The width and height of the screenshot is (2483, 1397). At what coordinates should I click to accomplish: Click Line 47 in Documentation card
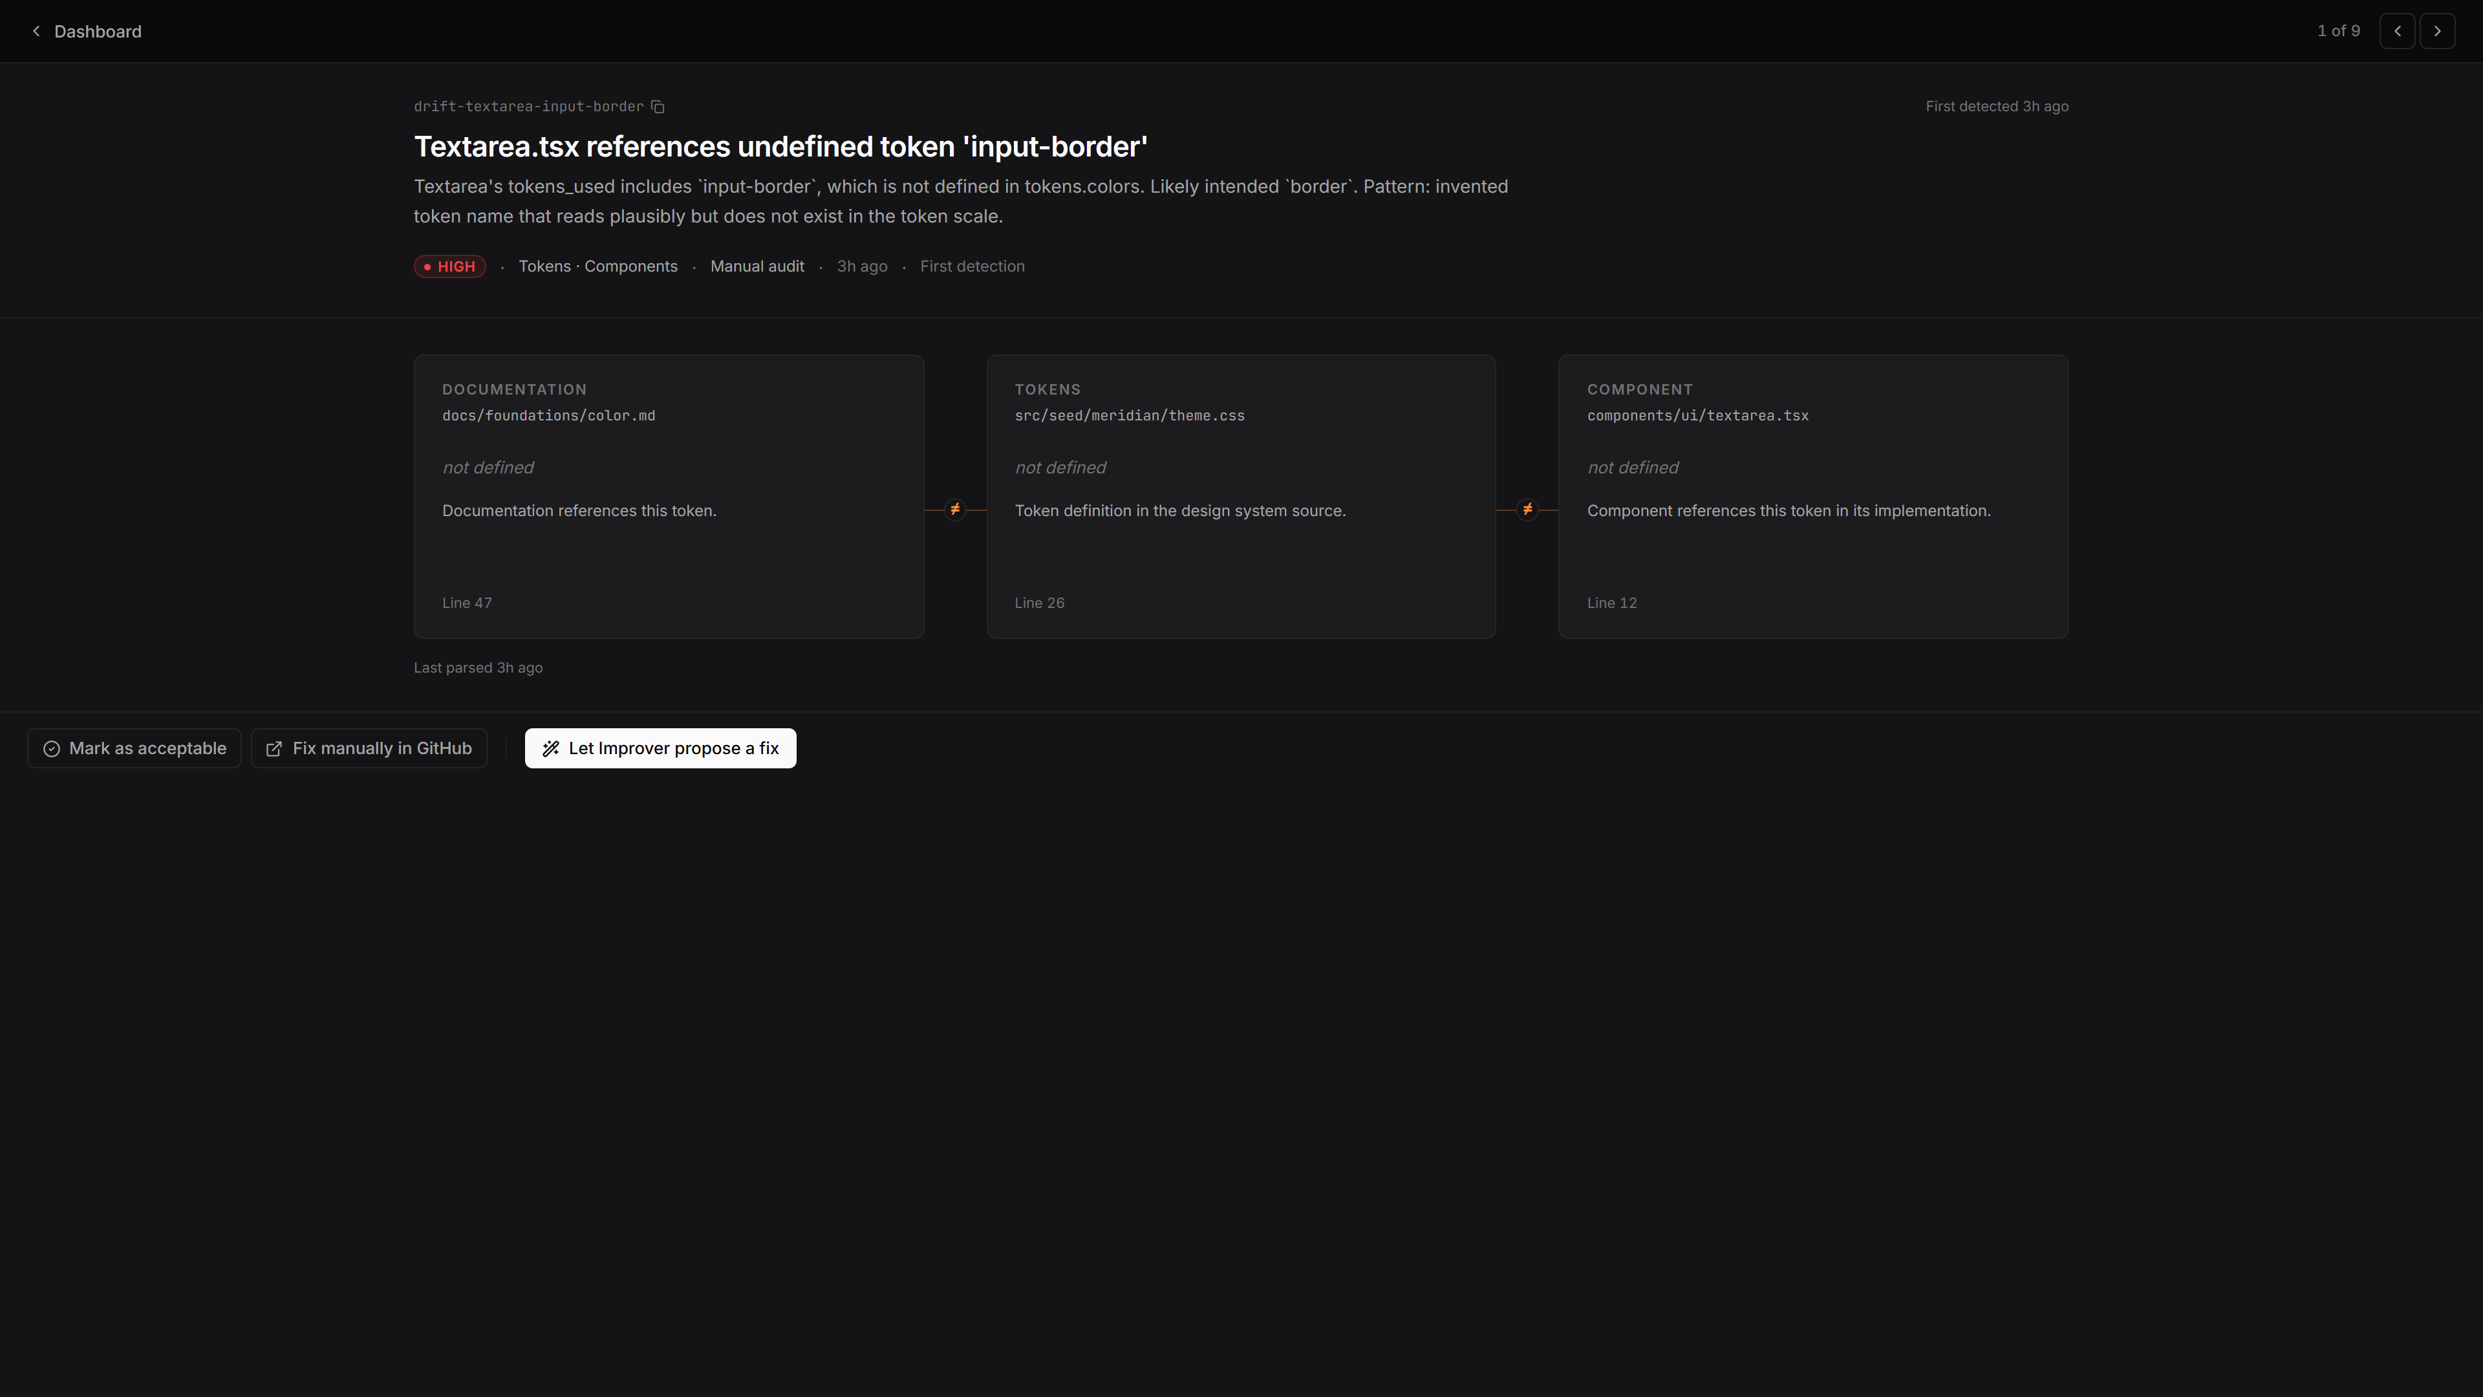(466, 603)
